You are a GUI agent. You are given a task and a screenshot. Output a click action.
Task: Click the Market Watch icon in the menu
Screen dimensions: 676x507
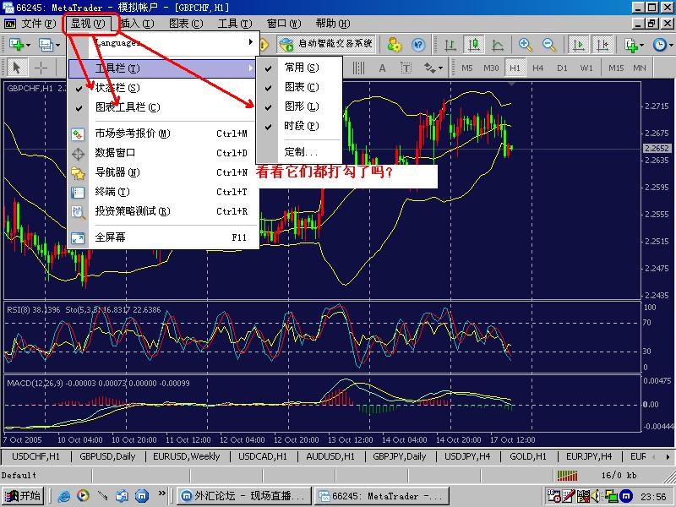78,134
